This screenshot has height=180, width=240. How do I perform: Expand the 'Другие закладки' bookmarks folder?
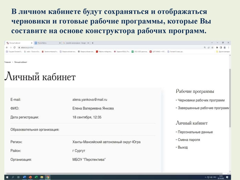point(223,52)
